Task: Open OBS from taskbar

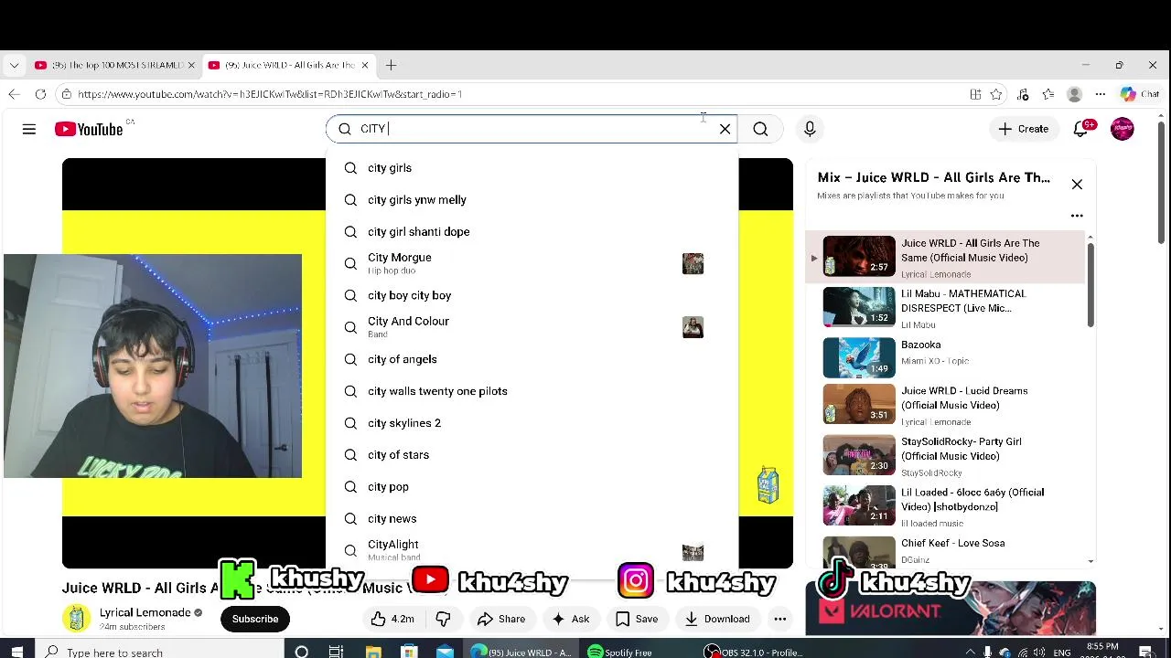Action: pos(755,652)
